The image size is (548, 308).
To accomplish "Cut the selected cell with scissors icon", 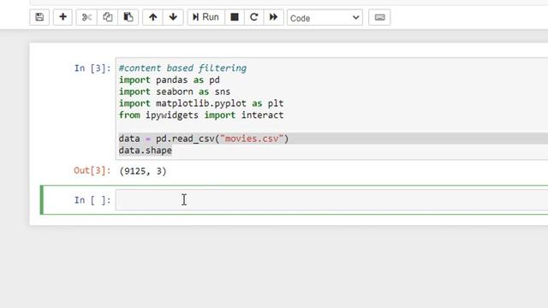I will click(x=86, y=17).
